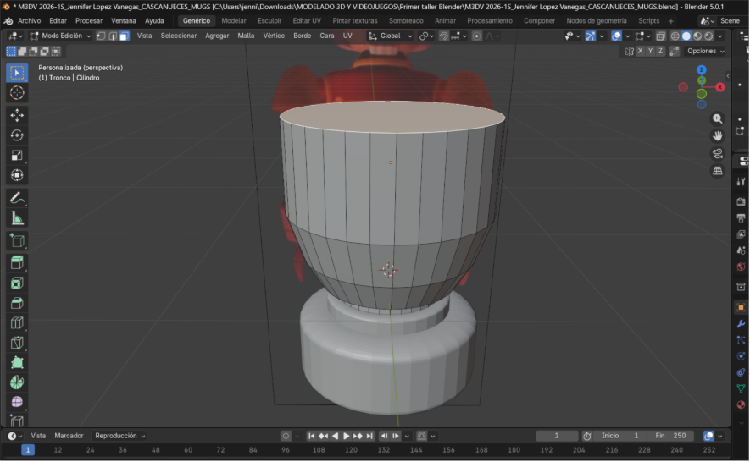The width and height of the screenshot is (750, 462).
Task: Click the Fin frame field
Action: (x=669, y=436)
